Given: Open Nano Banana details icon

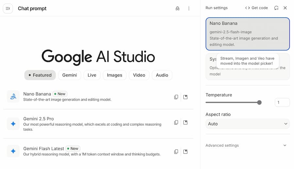Looking at the screenshot, I should pos(186,97).
